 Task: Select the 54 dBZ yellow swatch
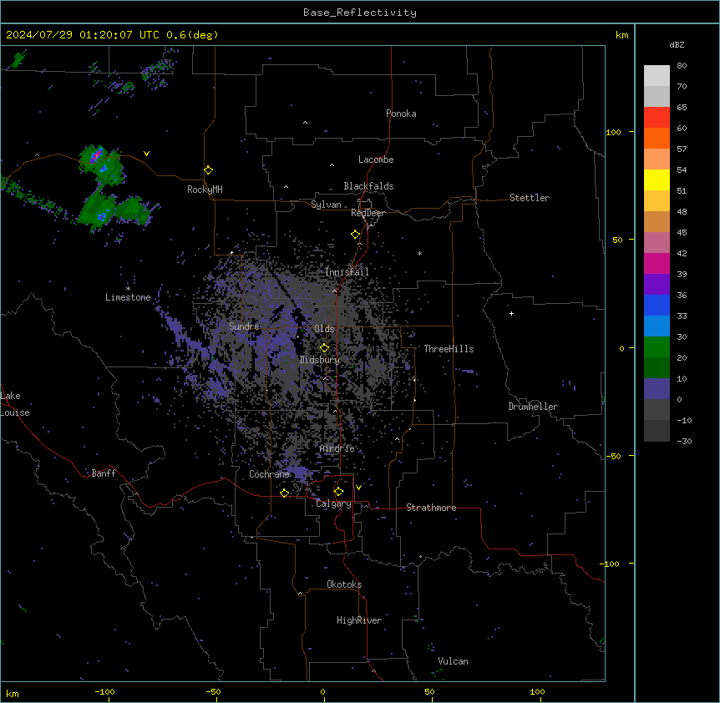657,180
